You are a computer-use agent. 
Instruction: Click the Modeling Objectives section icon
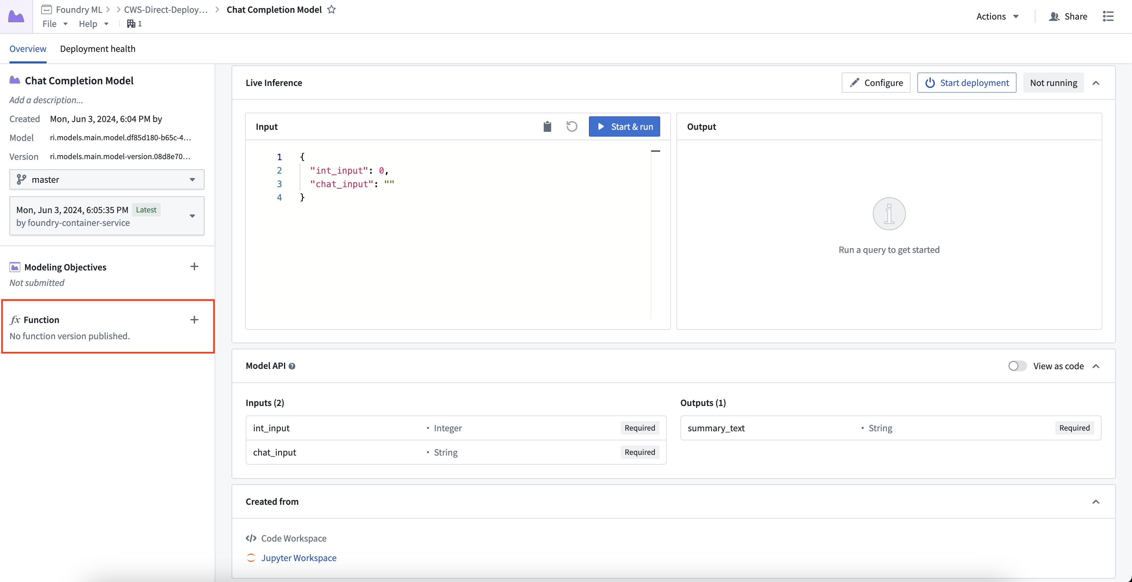coord(15,267)
